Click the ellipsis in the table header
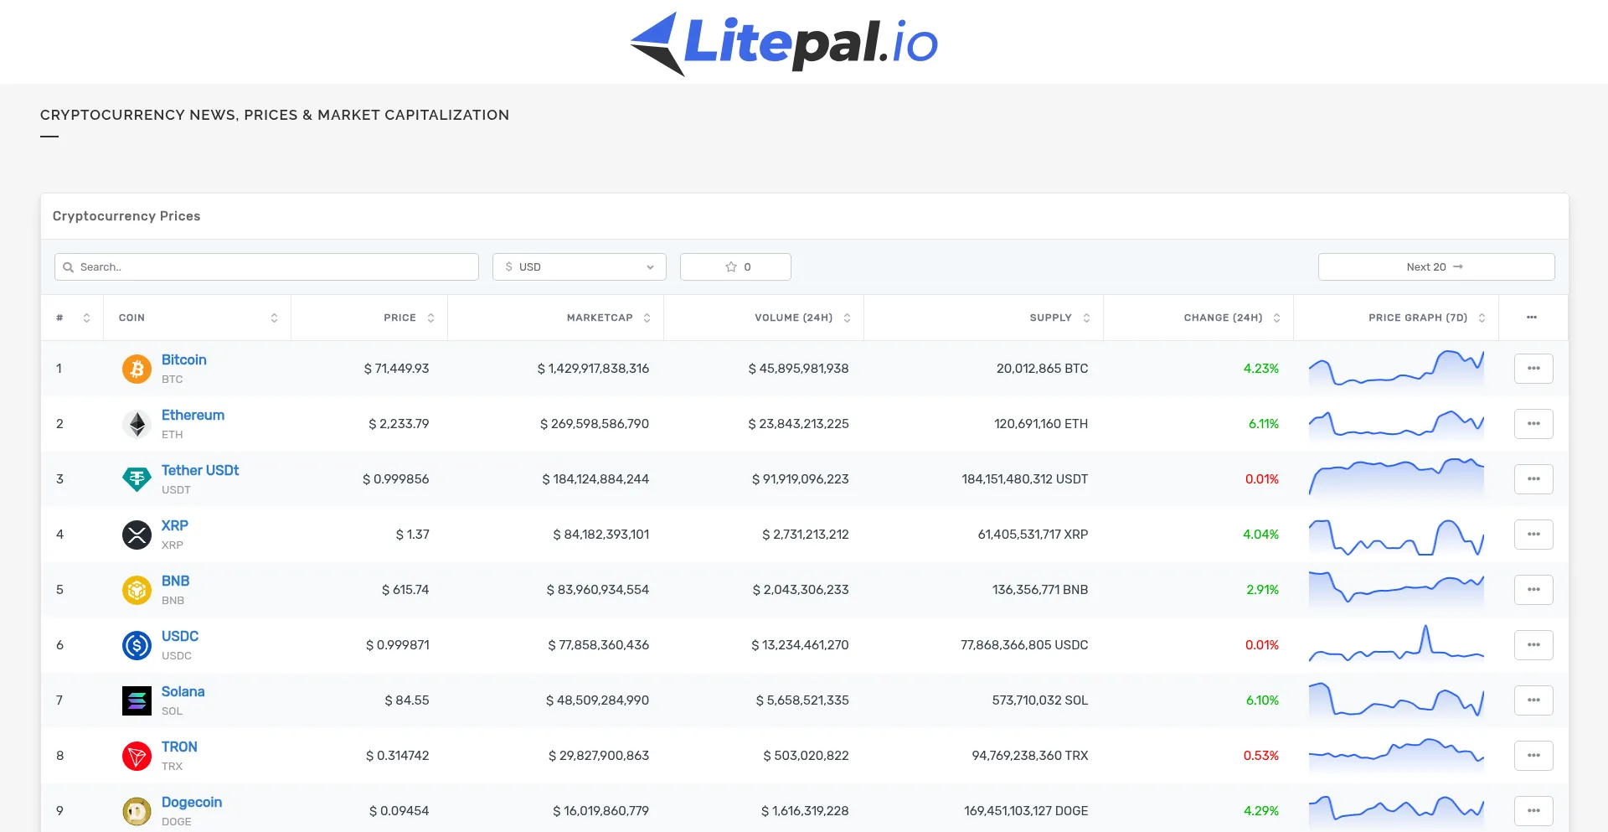Screen dimensions: 1608x832 [1532, 318]
